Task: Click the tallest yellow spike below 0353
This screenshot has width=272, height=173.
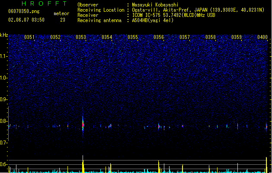Action: point(83,164)
